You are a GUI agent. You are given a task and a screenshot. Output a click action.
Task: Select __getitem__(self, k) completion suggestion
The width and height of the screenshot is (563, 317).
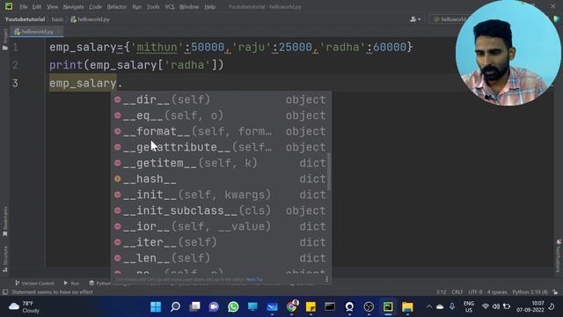click(x=221, y=163)
